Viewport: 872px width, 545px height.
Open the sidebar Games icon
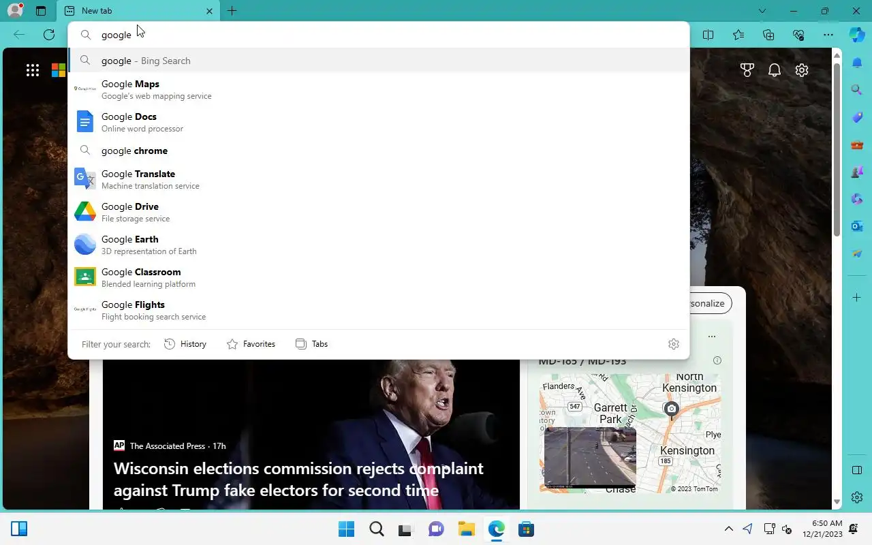coord(857,172)
